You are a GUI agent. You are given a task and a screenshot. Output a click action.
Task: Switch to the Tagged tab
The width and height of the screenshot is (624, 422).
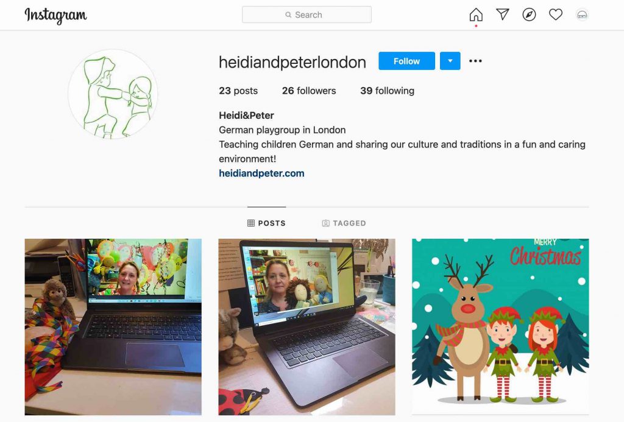tap(344, 223)
